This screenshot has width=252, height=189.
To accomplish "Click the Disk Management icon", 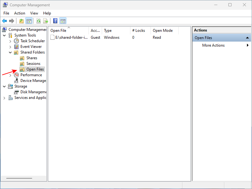I will point(16,92).
